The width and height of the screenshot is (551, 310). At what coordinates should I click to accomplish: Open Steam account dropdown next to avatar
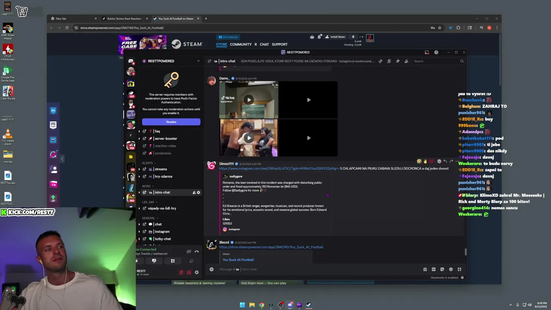point(361,37)
